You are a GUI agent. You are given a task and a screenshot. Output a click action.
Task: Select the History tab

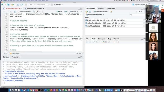click(101, 8)
